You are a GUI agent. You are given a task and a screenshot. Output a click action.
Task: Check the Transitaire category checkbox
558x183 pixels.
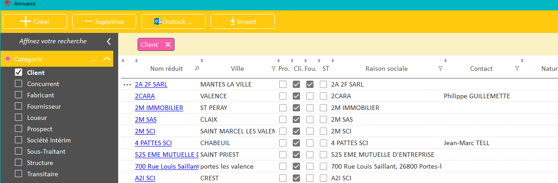click(18, 174)
